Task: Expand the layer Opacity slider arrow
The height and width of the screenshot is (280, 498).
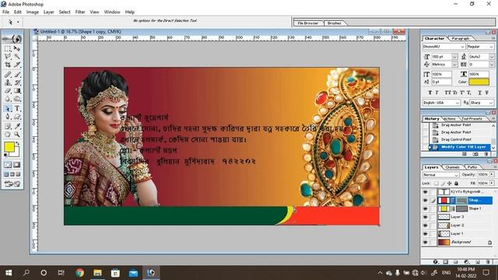Action: (492, 174)
